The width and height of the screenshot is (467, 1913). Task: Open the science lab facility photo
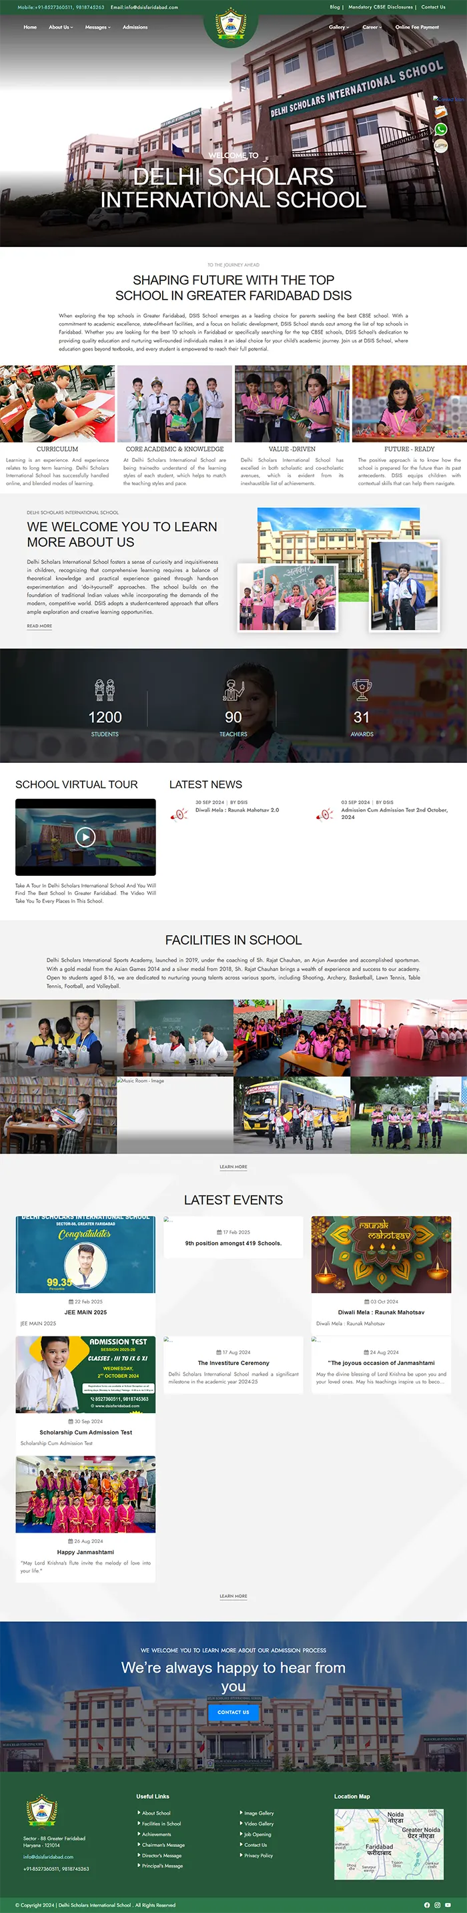pyautogui.click(x=175, y=1037)
